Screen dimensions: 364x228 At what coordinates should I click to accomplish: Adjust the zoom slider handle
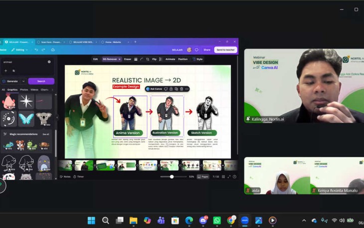(x=172, y=177)
